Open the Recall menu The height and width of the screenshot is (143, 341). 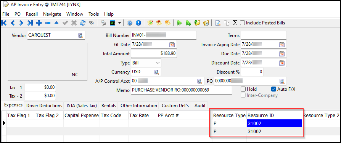pos(32,14)
